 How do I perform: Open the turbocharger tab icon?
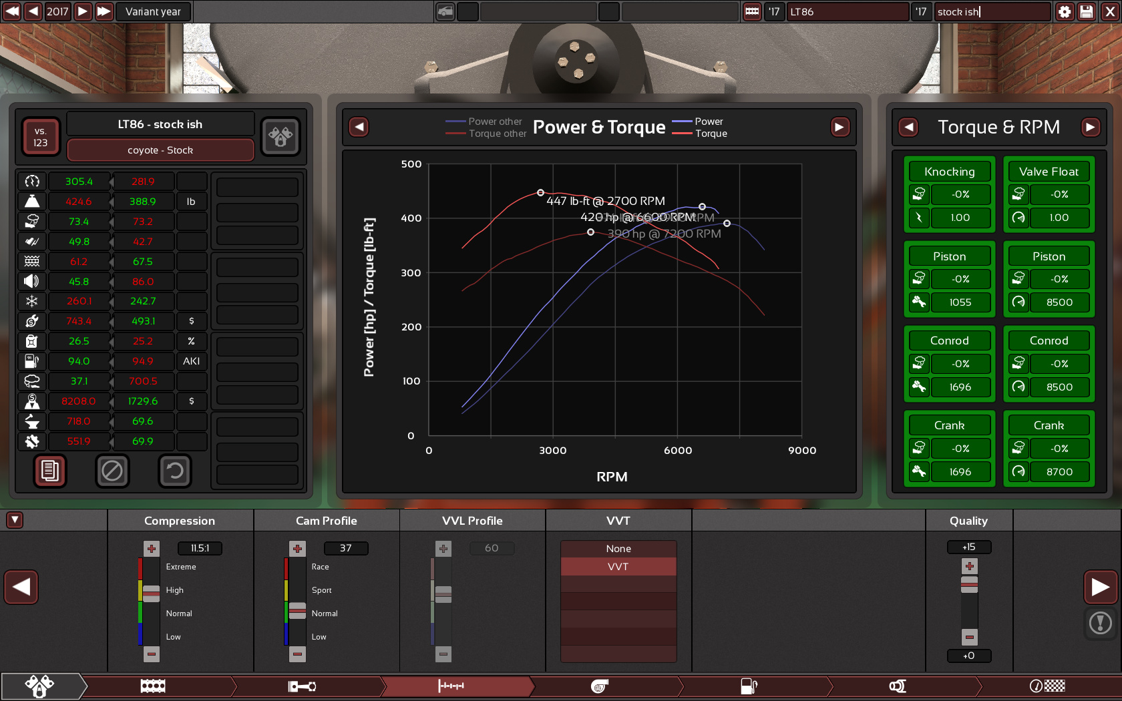599,686
